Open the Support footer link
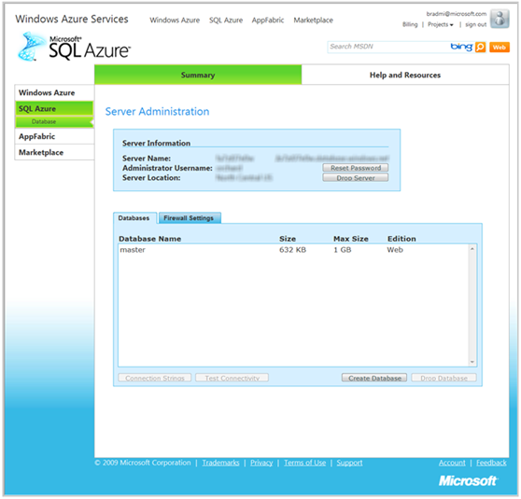The width and height of the screenshot is (521, 499). pyautogui.click(x=349, y=463)
